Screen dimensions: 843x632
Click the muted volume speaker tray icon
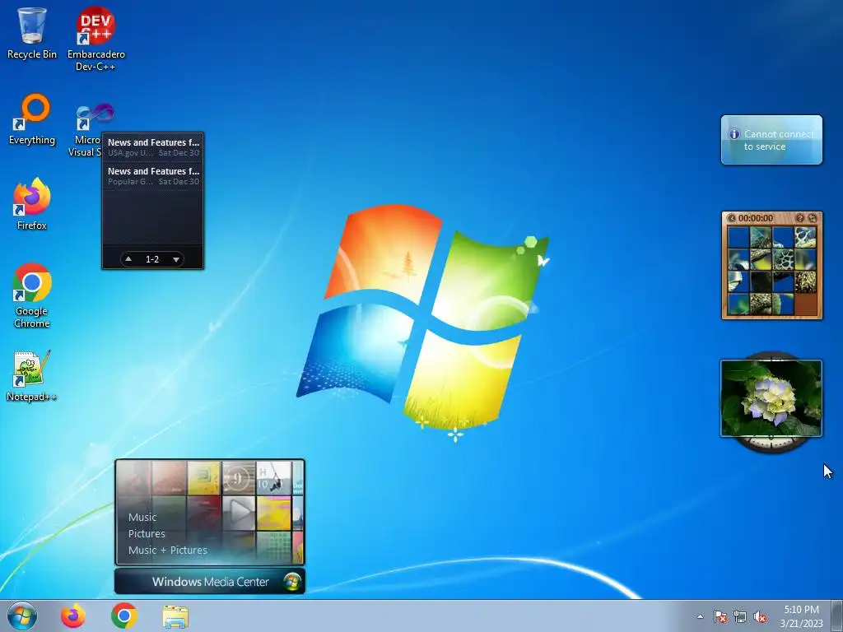[x=760, y=616]
